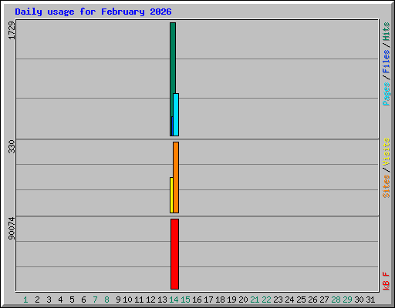This screenshot has width=395, height=308.
Task: Select the orange Sites bar for day 14
Action: click(x=176, y=177)
